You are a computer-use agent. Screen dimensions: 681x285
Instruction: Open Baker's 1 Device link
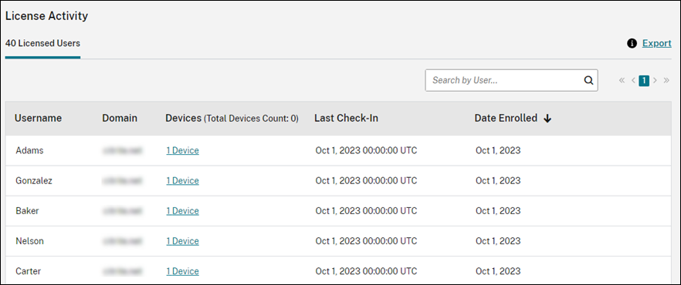182,211
